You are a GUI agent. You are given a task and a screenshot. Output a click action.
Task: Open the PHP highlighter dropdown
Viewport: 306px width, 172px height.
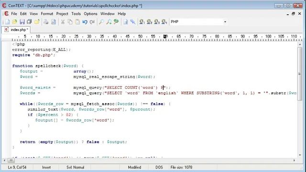tap(225, 21)
